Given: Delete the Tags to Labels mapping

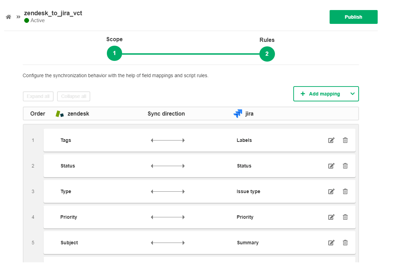Looking at the screenshot, I should pos(345,140).
